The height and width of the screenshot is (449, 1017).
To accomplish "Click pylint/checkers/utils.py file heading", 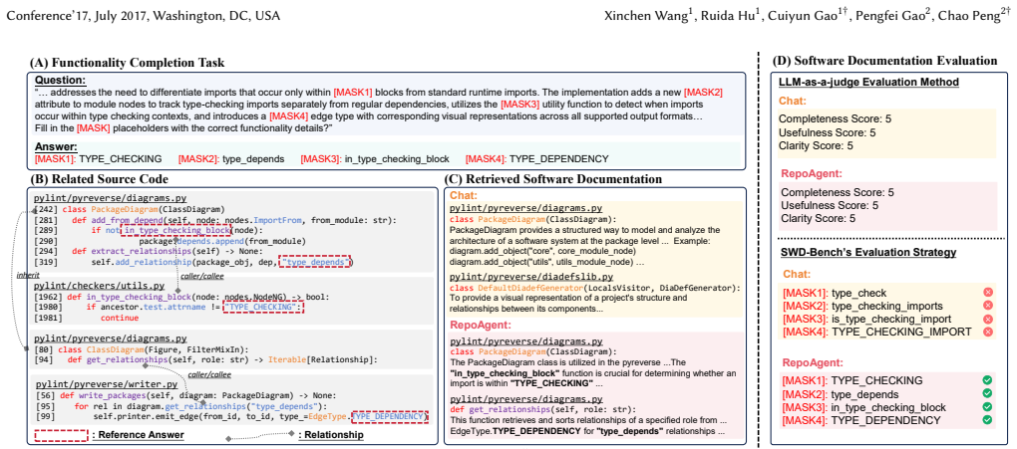I will coord(99,285).
